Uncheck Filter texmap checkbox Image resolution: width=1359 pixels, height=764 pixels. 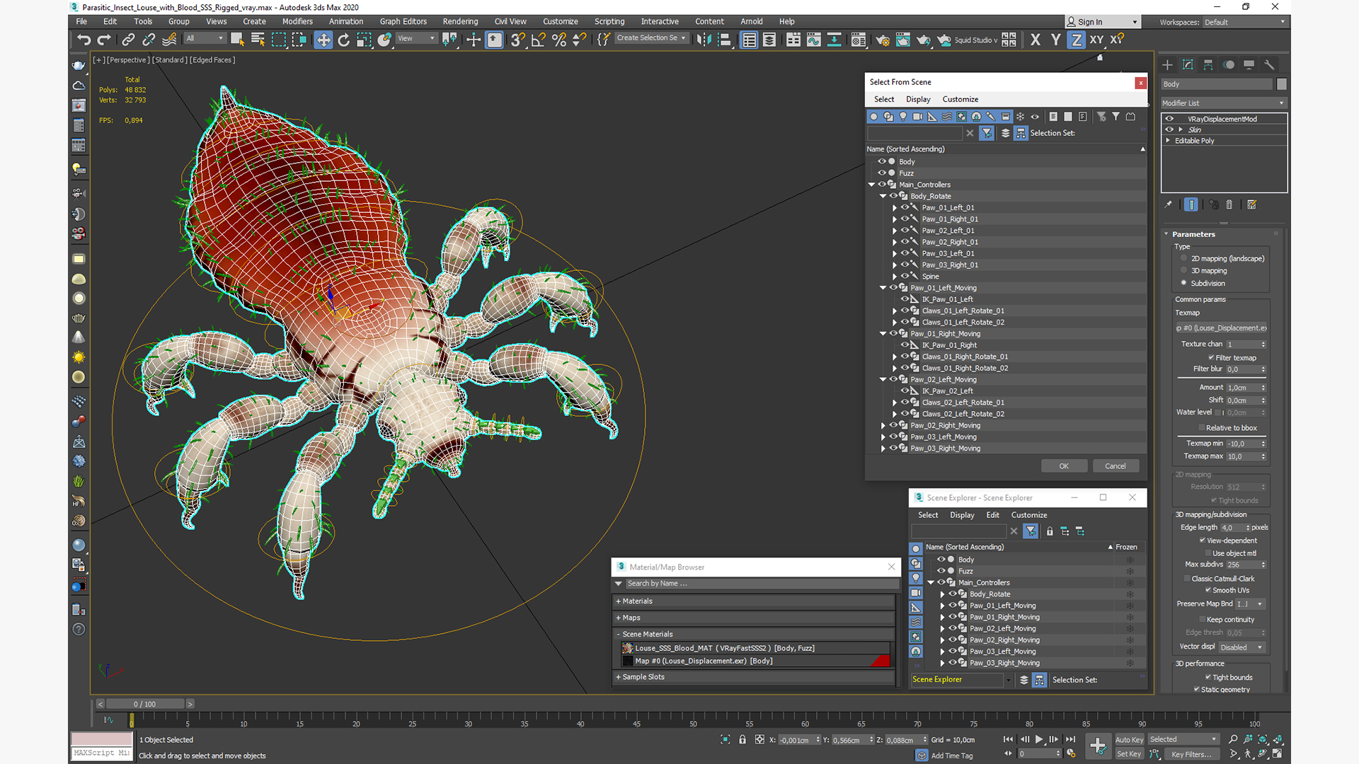[1211, 358]
